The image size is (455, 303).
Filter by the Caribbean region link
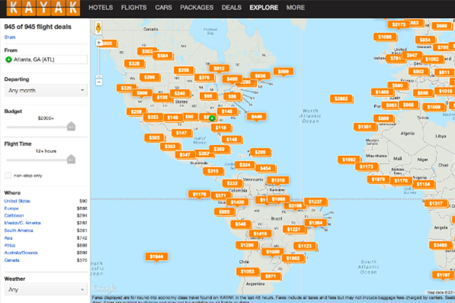pyautogui.click(x=15, y=215)
